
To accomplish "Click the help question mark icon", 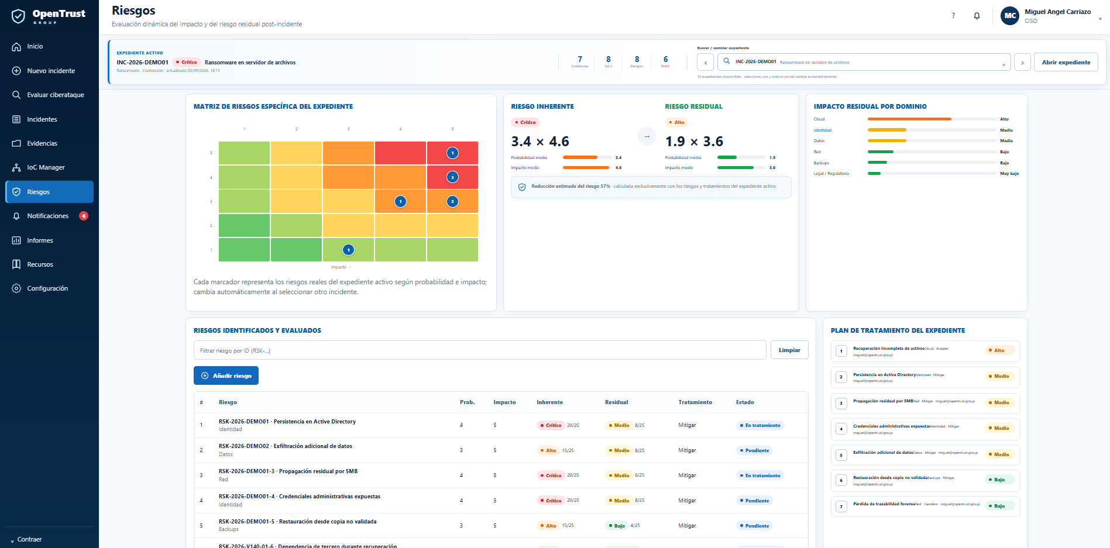I will (953, 16).
